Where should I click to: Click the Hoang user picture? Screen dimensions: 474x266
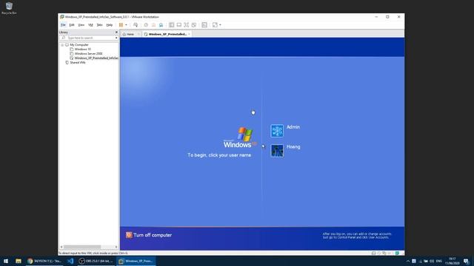(x=277, y=151)
